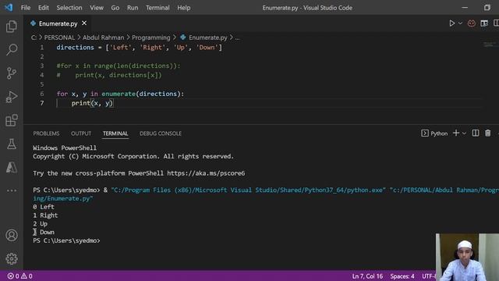Split the terminal
Image resolution: width=499 pixels, height=281 pixels.
click(x=476, y=133)
